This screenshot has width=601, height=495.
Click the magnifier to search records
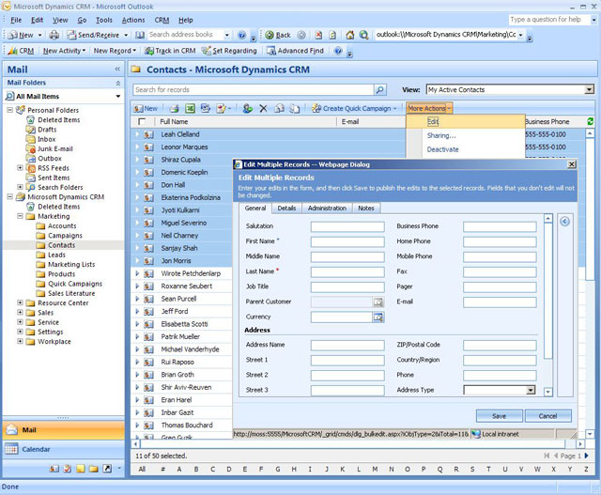click(379, 90)
